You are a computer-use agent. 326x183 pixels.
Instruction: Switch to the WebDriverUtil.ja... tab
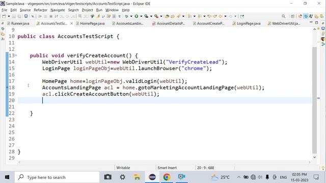tap(284, 23)
